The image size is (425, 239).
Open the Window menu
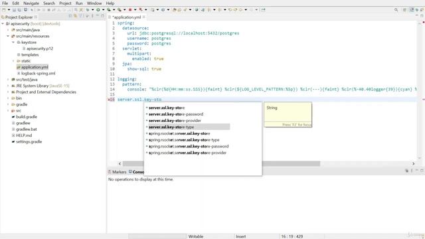[x=94, y=3]
